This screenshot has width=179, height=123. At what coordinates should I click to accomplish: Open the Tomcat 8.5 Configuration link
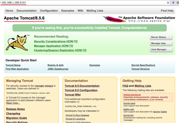pos(81,90)
